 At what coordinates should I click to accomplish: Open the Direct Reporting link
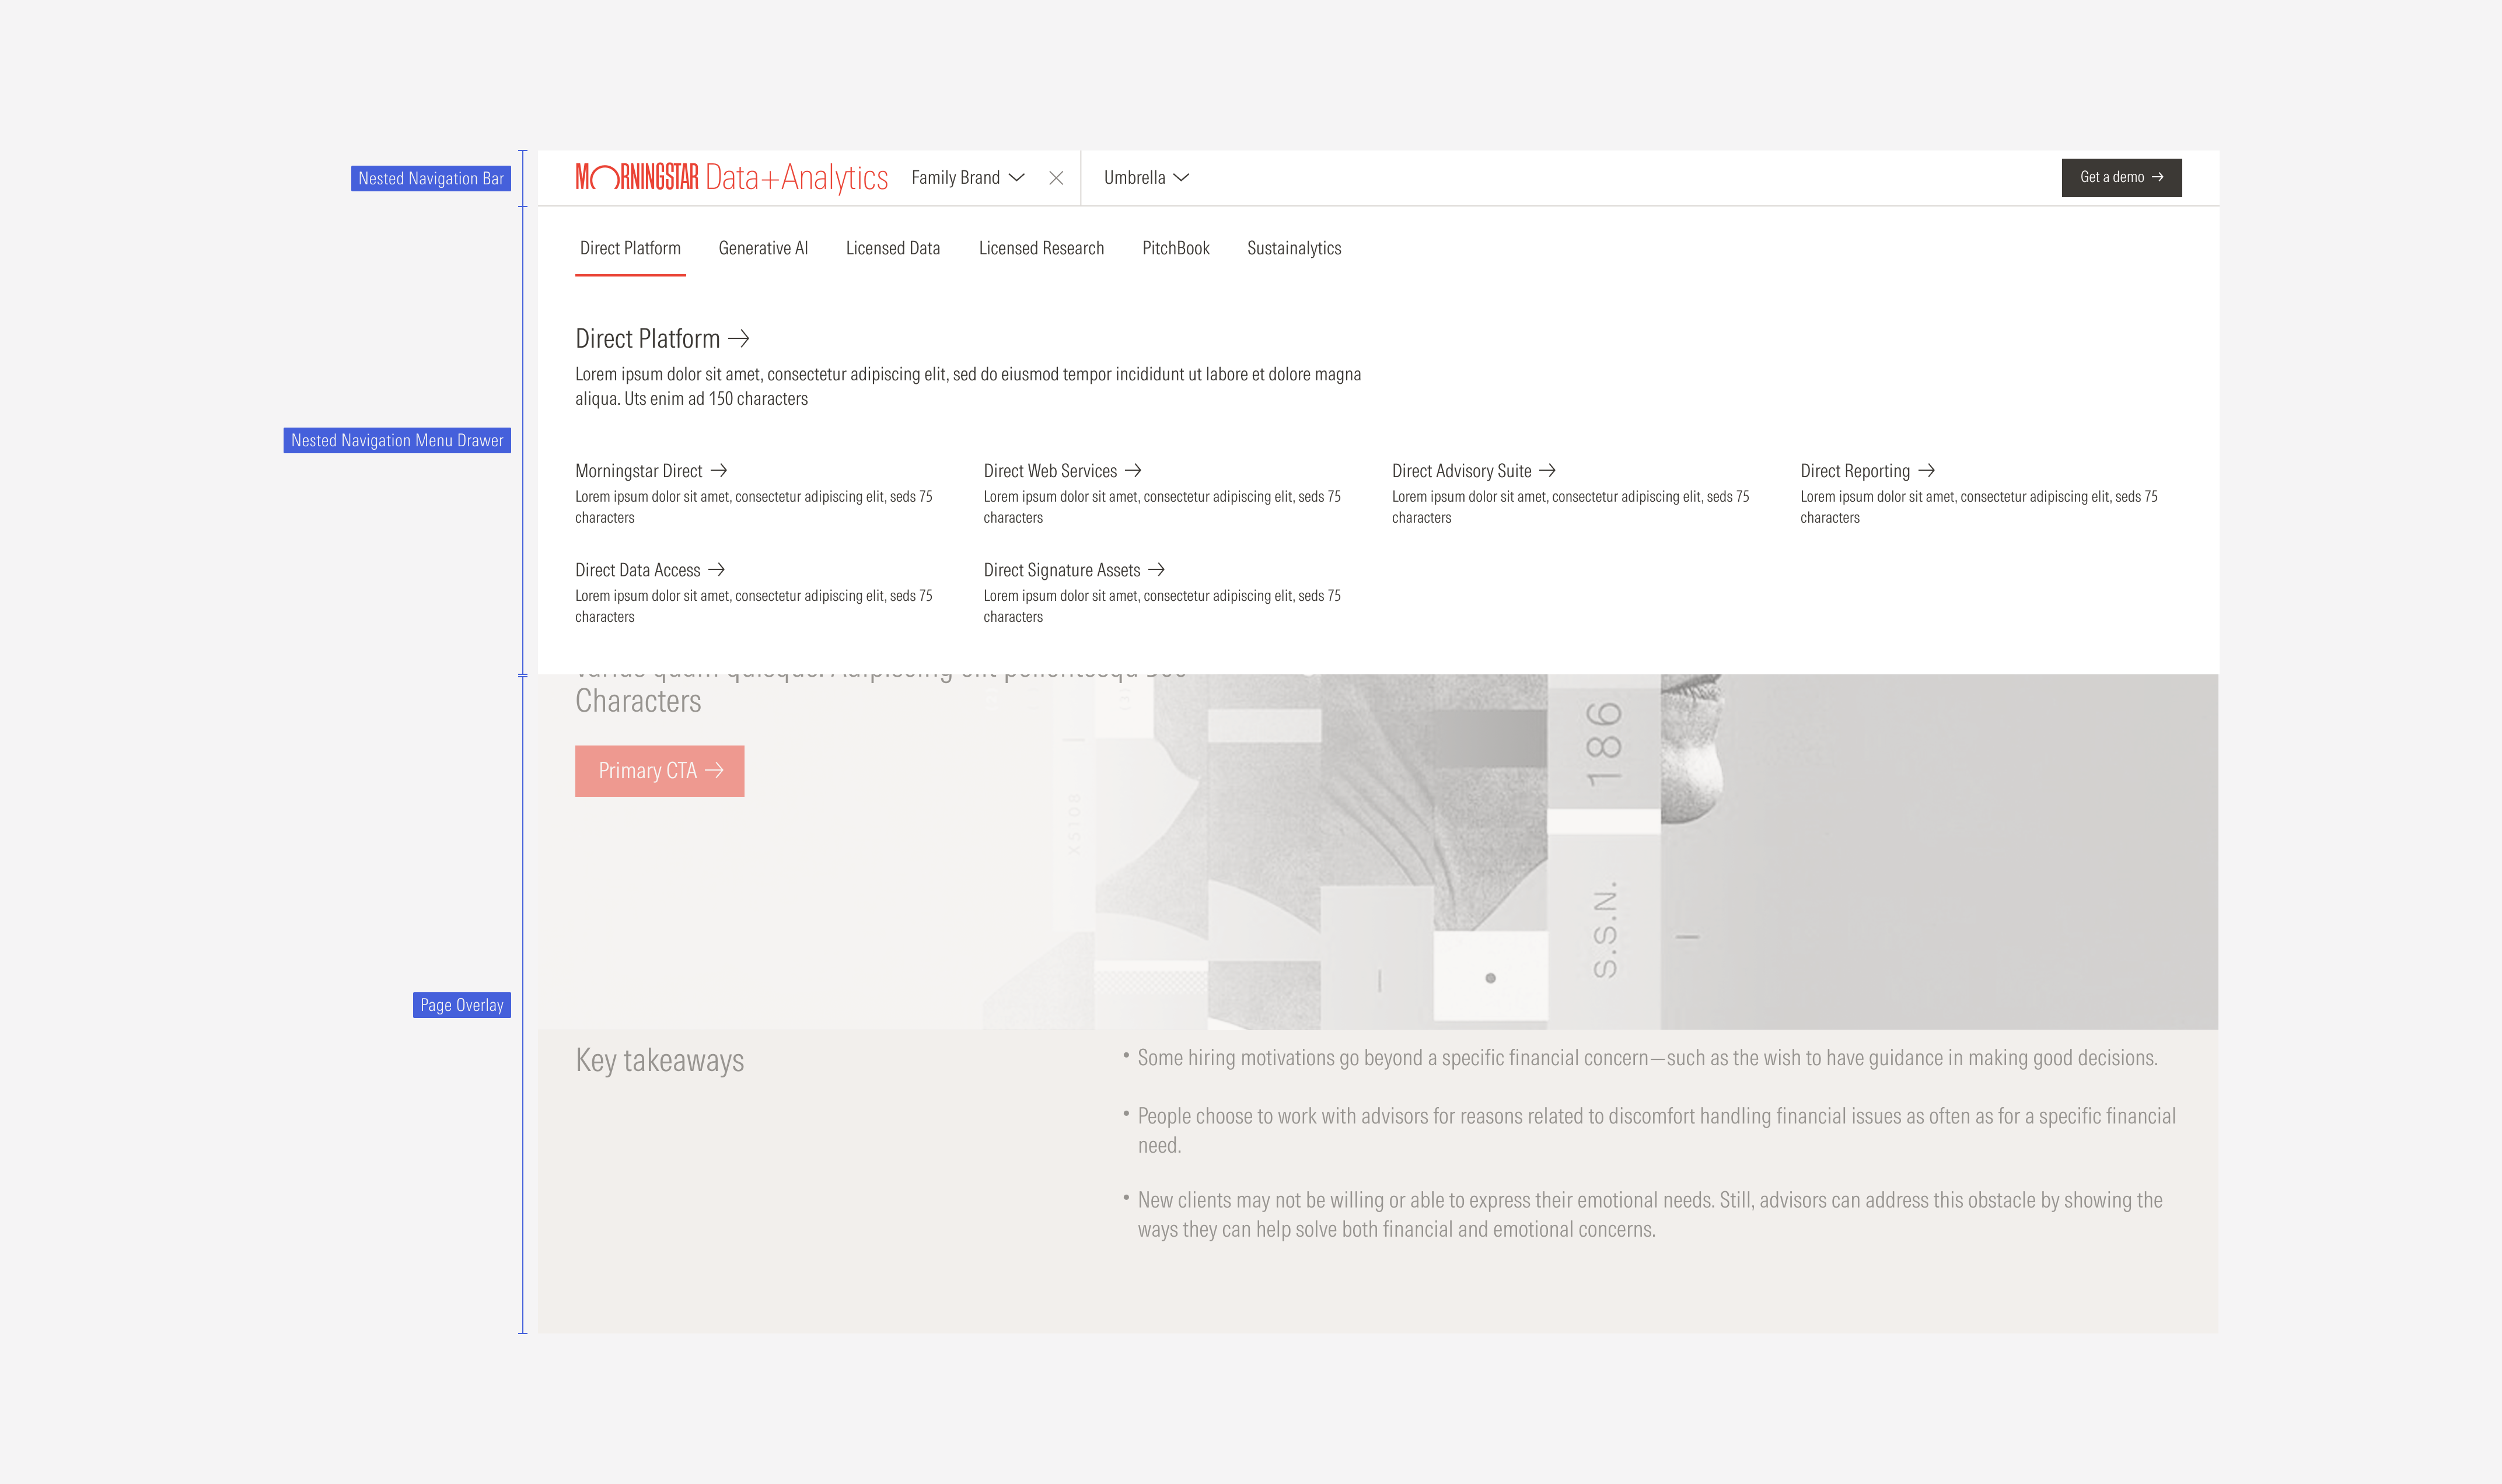[x=1855, y=471]
